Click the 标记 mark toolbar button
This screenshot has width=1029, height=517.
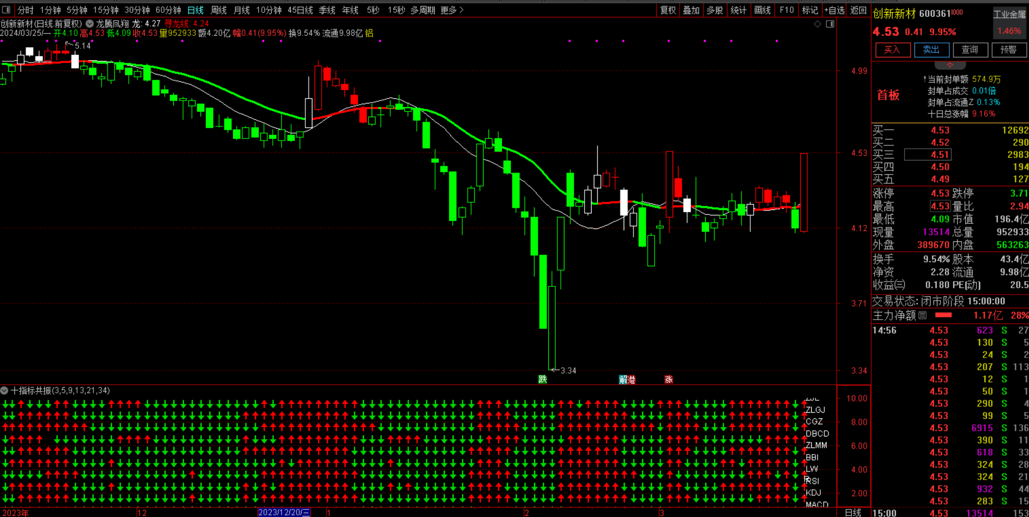pyautogui.click(x=810, y=10)
